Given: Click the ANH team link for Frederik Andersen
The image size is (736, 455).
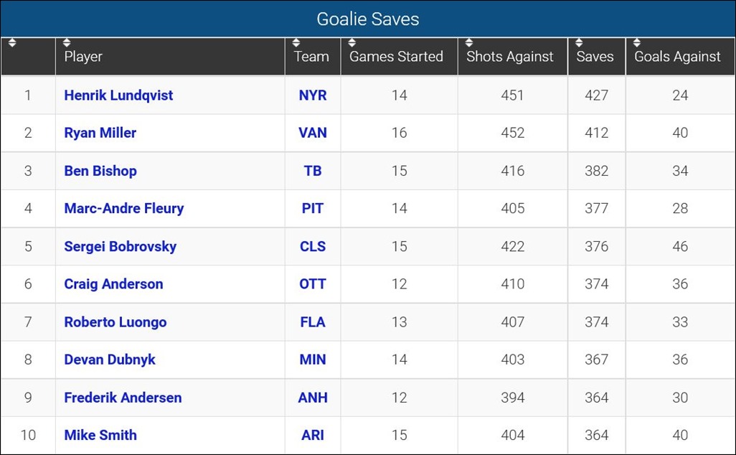Looking at the screenshot, I should 312,397.
